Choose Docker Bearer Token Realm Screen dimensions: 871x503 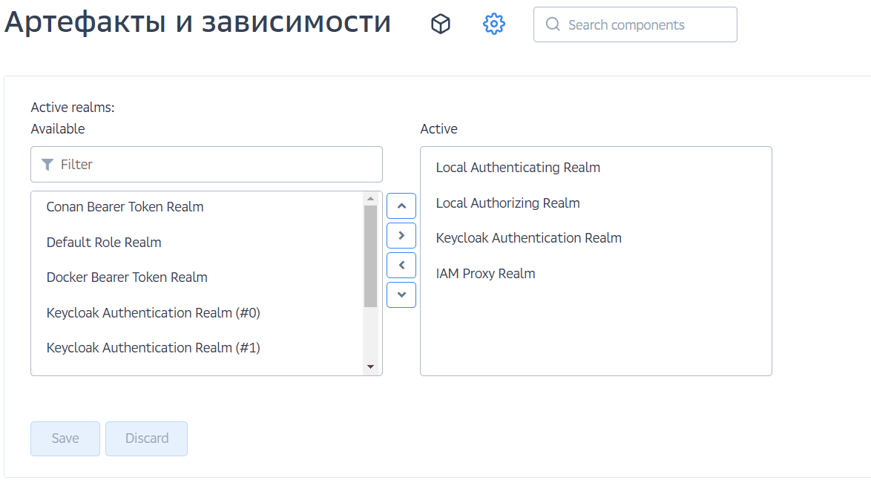(x=127, y=277)
